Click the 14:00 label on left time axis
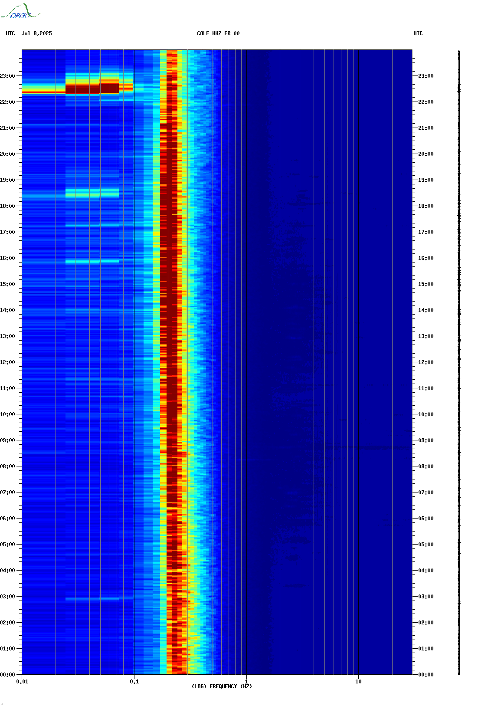 click(7, 310)
